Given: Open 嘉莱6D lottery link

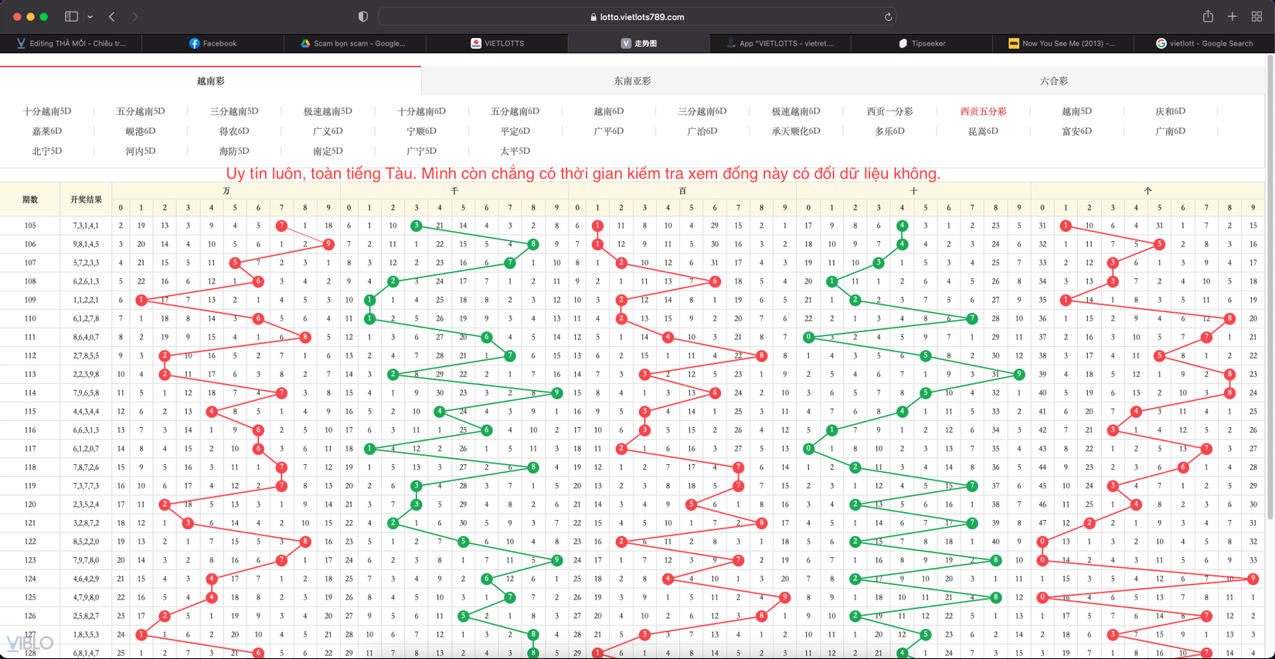Looking at the screenshot, I should click(x=47, y=131).
